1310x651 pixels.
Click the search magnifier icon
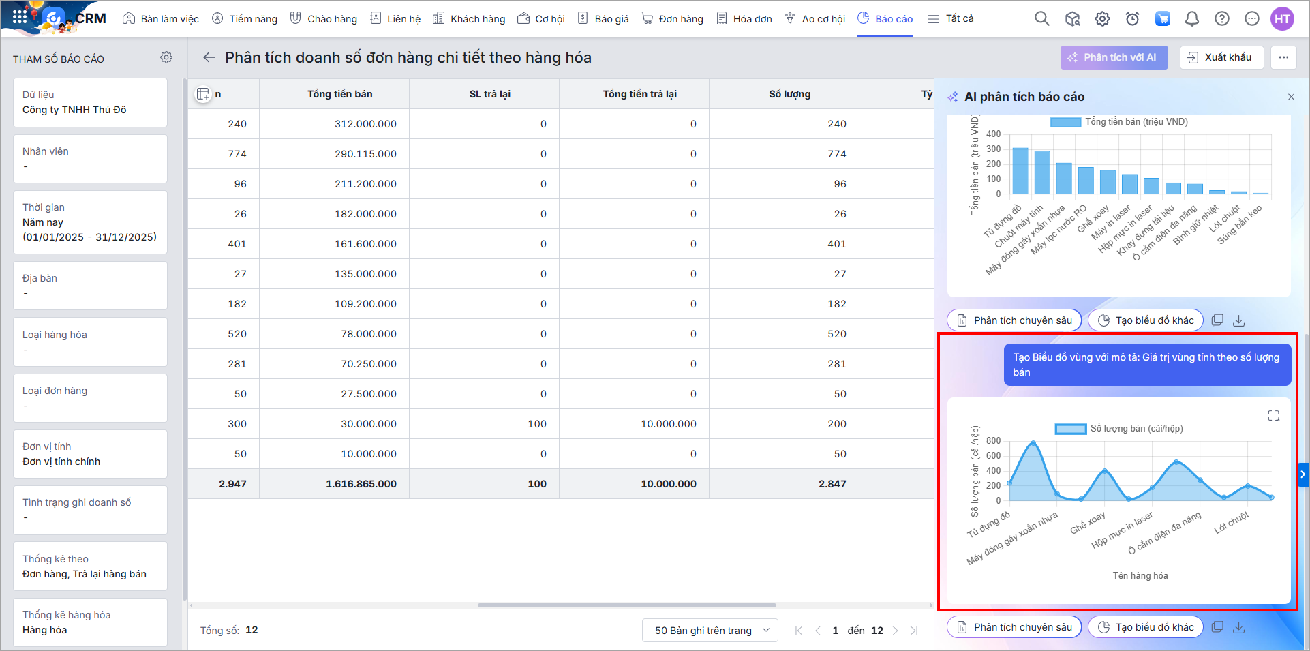[1041, 19]
